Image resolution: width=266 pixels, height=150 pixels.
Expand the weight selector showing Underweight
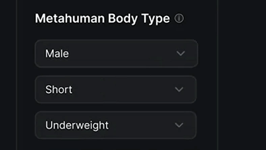click(x=116, y=125)
